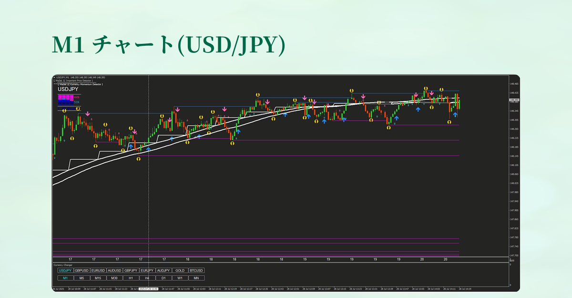This screenshot has width=572, height=298.
Task: Open the W1 weekly timeframe
Action: (x=180, y=278)
